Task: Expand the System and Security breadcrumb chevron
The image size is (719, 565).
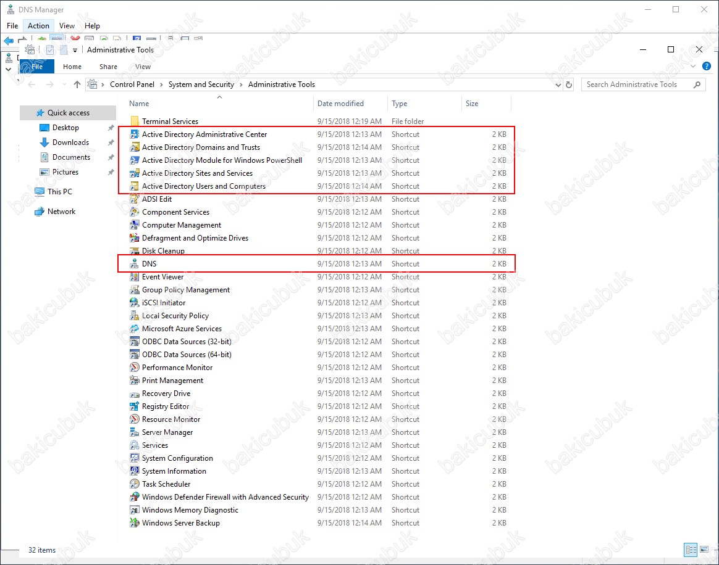Action: [241, 85]
